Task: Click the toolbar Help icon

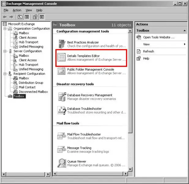Action: tap(35, 17)
